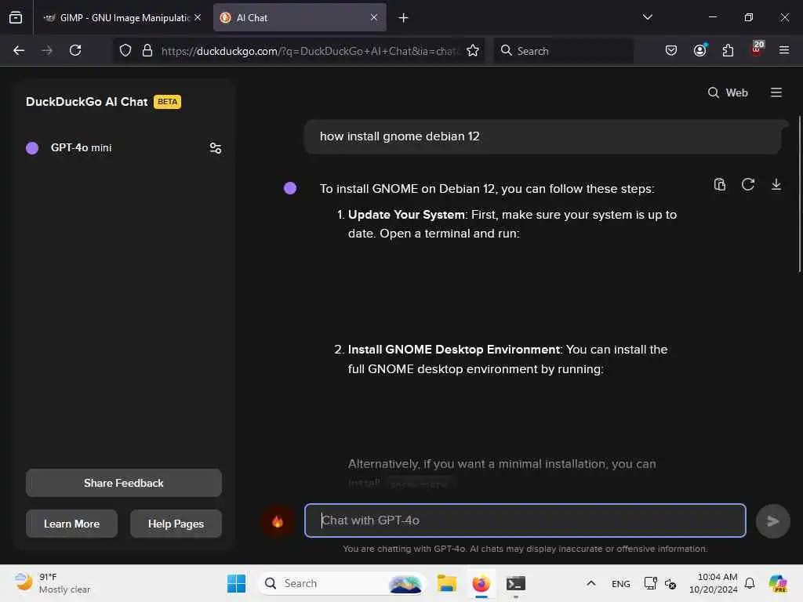Click the Firefox taskbar icon
803x602 pixels.
pos(481,583)
